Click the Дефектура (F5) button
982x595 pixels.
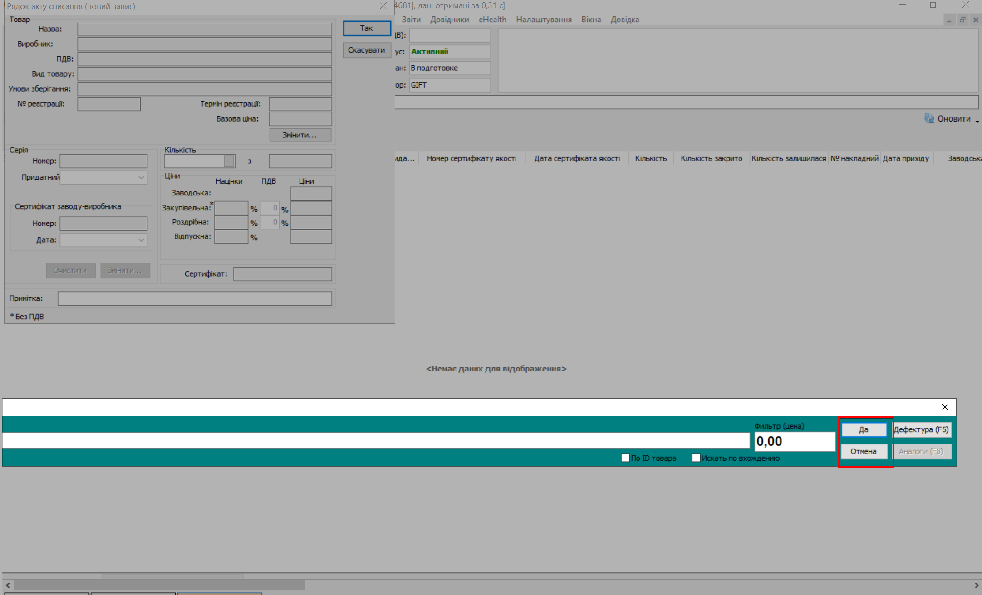tap(922, 429)
